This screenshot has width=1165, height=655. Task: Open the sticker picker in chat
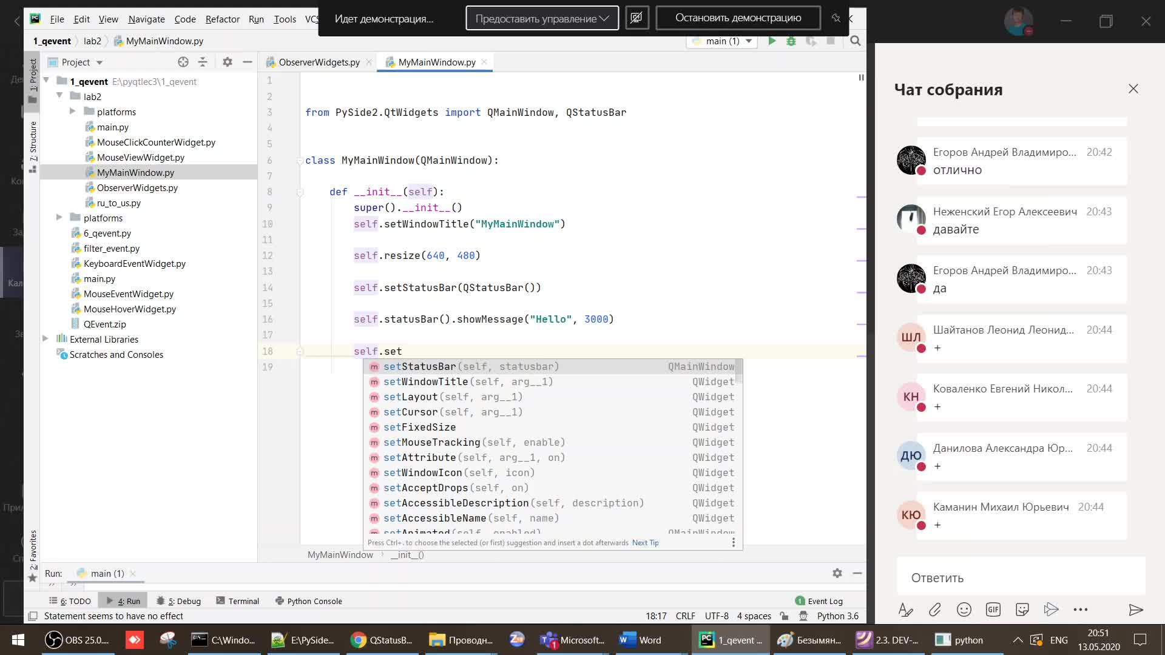click(x=1022, y=610)
